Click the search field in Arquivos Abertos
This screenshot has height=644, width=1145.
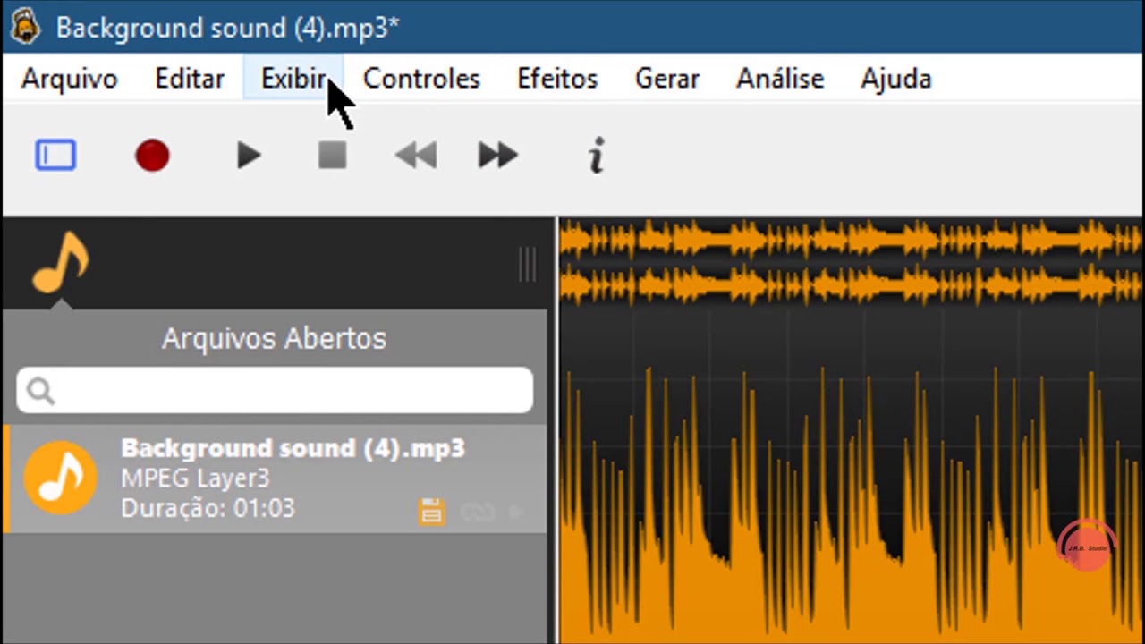[x=275, y=390]
